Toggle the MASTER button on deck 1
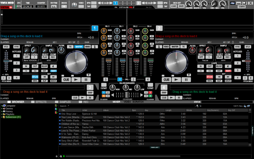254x159 pixels. [x=79, y=47]
